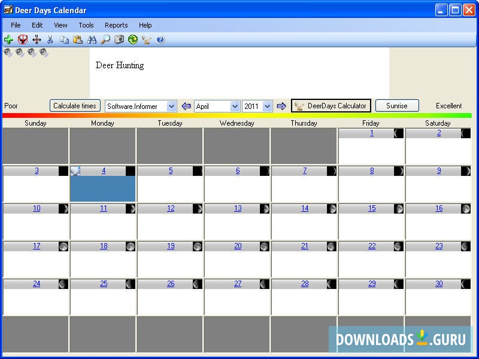Click the magnifying glass icon
Screen dimensions: 479x359
coord(105,39)
